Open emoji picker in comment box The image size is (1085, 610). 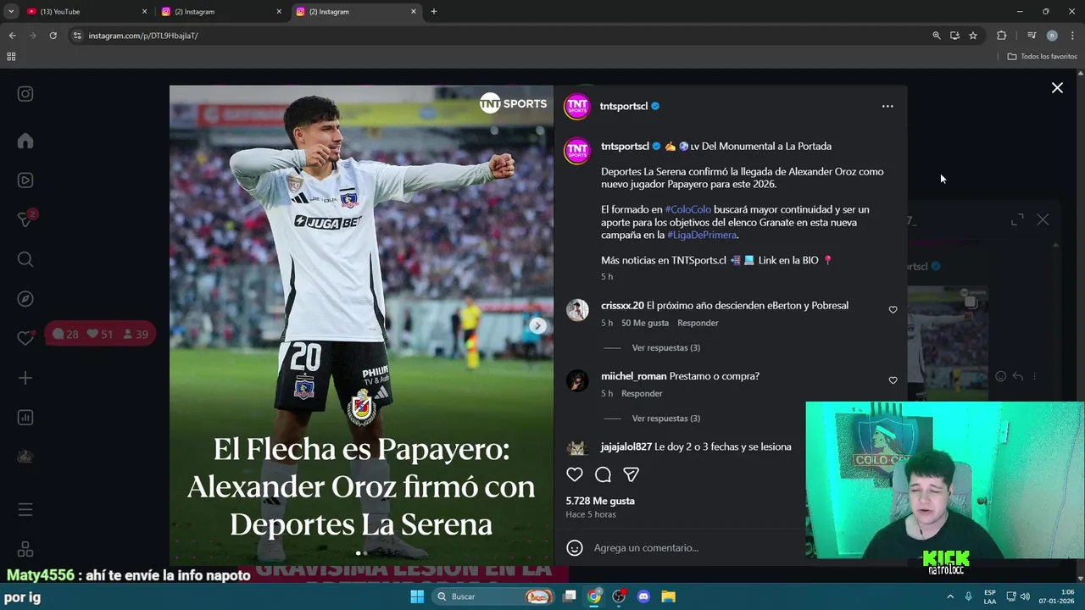[x=575, y=548]
